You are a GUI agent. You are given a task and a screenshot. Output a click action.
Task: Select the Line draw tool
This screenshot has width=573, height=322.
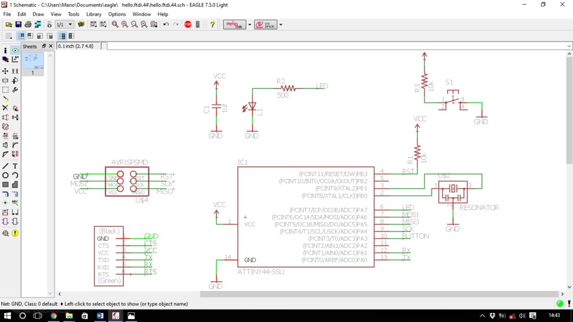tap(5, 166)
